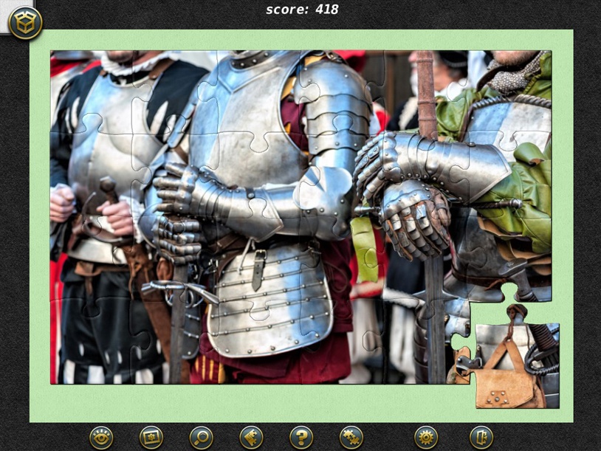Click the empty slot in puzzle corner
Viewport: 601px width, 451px height.
pos(512,343)
